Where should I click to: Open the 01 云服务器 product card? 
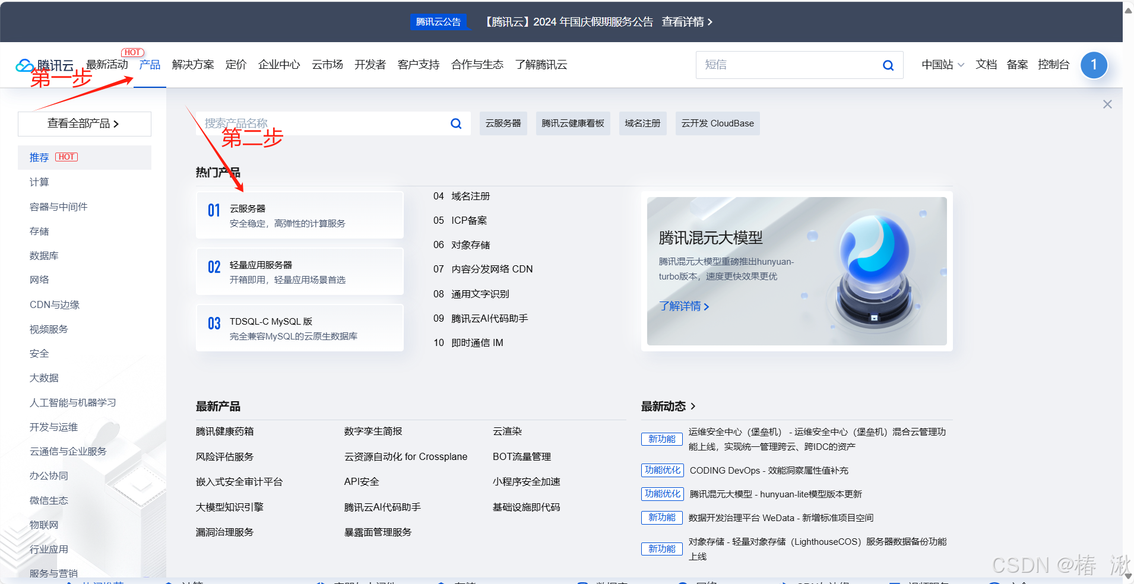[300, 215]
